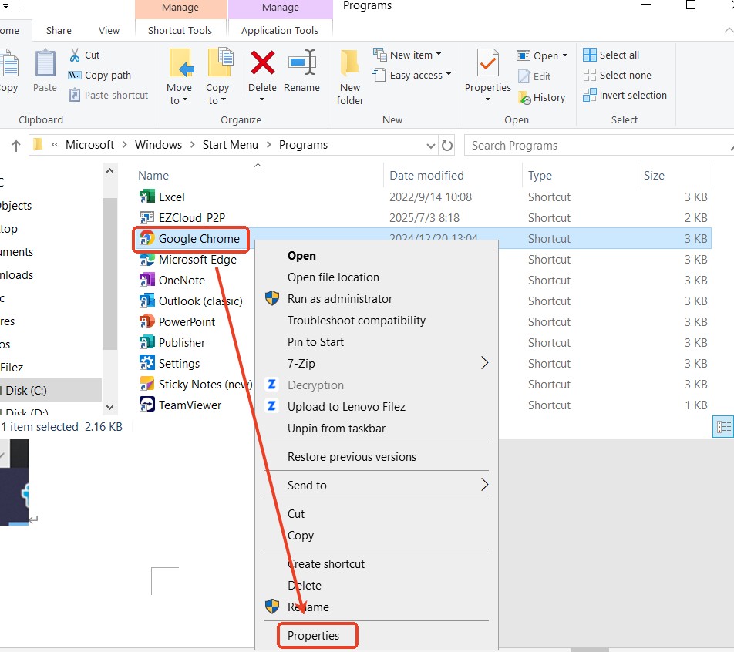The width and height of the screenshot is (734, 652).
Task: Click the Sticky Notes shortcut icon
Action: (147, 384)
